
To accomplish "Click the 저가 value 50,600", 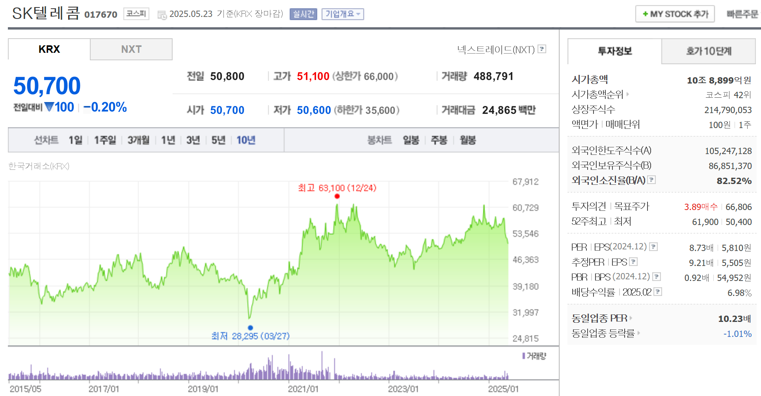I will (x=314, y=110).
